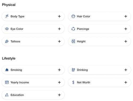Viewport: 133px width, 101px height.
Task: Click the abc icon beside Education
Action: coord(7,95)
